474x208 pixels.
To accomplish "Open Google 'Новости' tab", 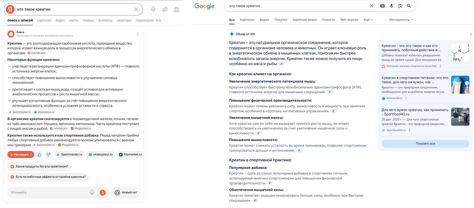I will click(x=329, y=19).
